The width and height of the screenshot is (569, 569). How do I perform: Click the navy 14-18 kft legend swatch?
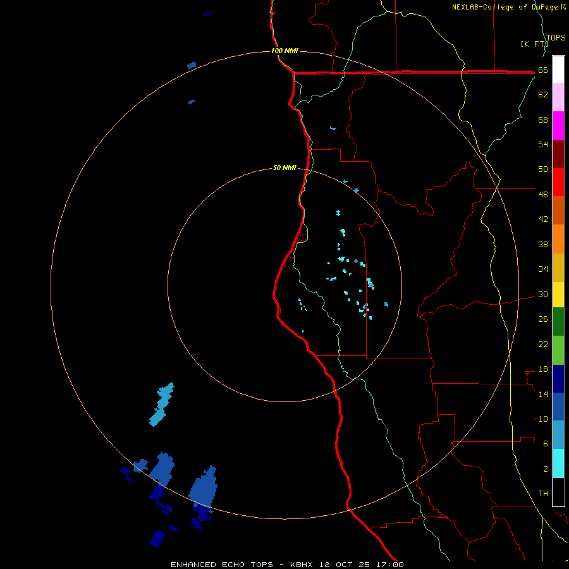(558, 379)
